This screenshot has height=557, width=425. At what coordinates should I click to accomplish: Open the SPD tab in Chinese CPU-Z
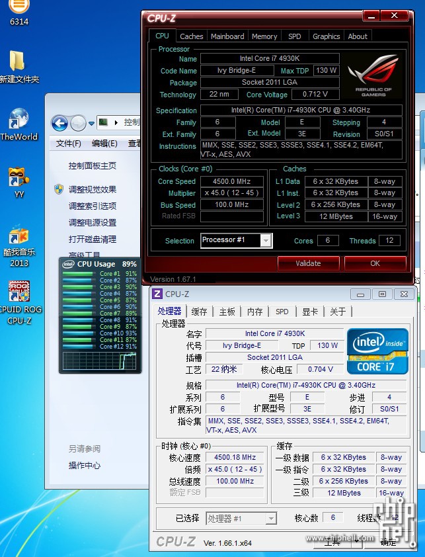click(x=282, y=312)
